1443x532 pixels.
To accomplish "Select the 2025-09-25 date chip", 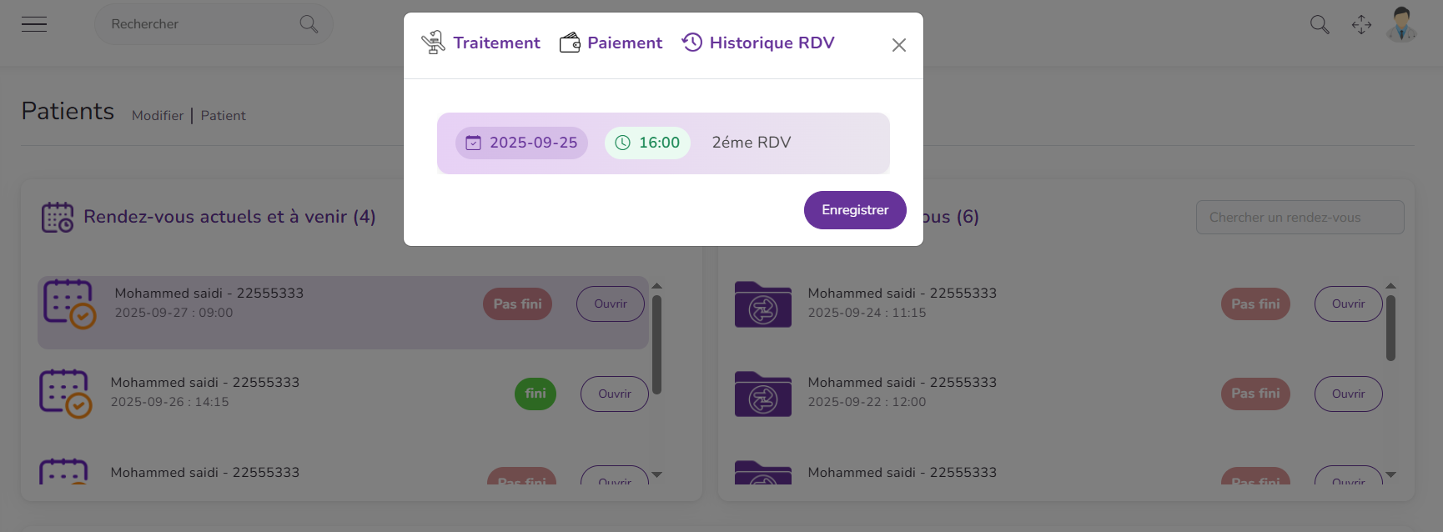I will [521, 143].
